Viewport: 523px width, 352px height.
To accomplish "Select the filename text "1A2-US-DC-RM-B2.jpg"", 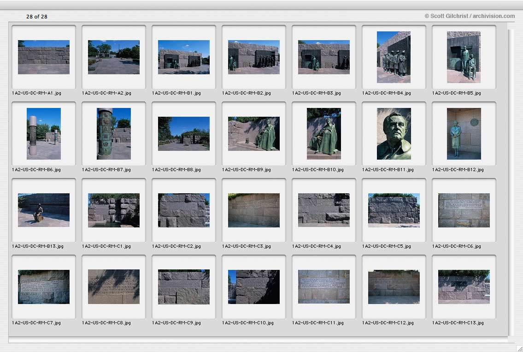I will (x=247, y=93).
